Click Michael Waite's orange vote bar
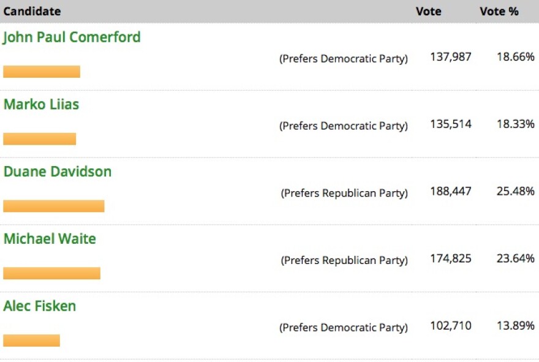Screen dimensions: 539x362 tap(51, 273)
